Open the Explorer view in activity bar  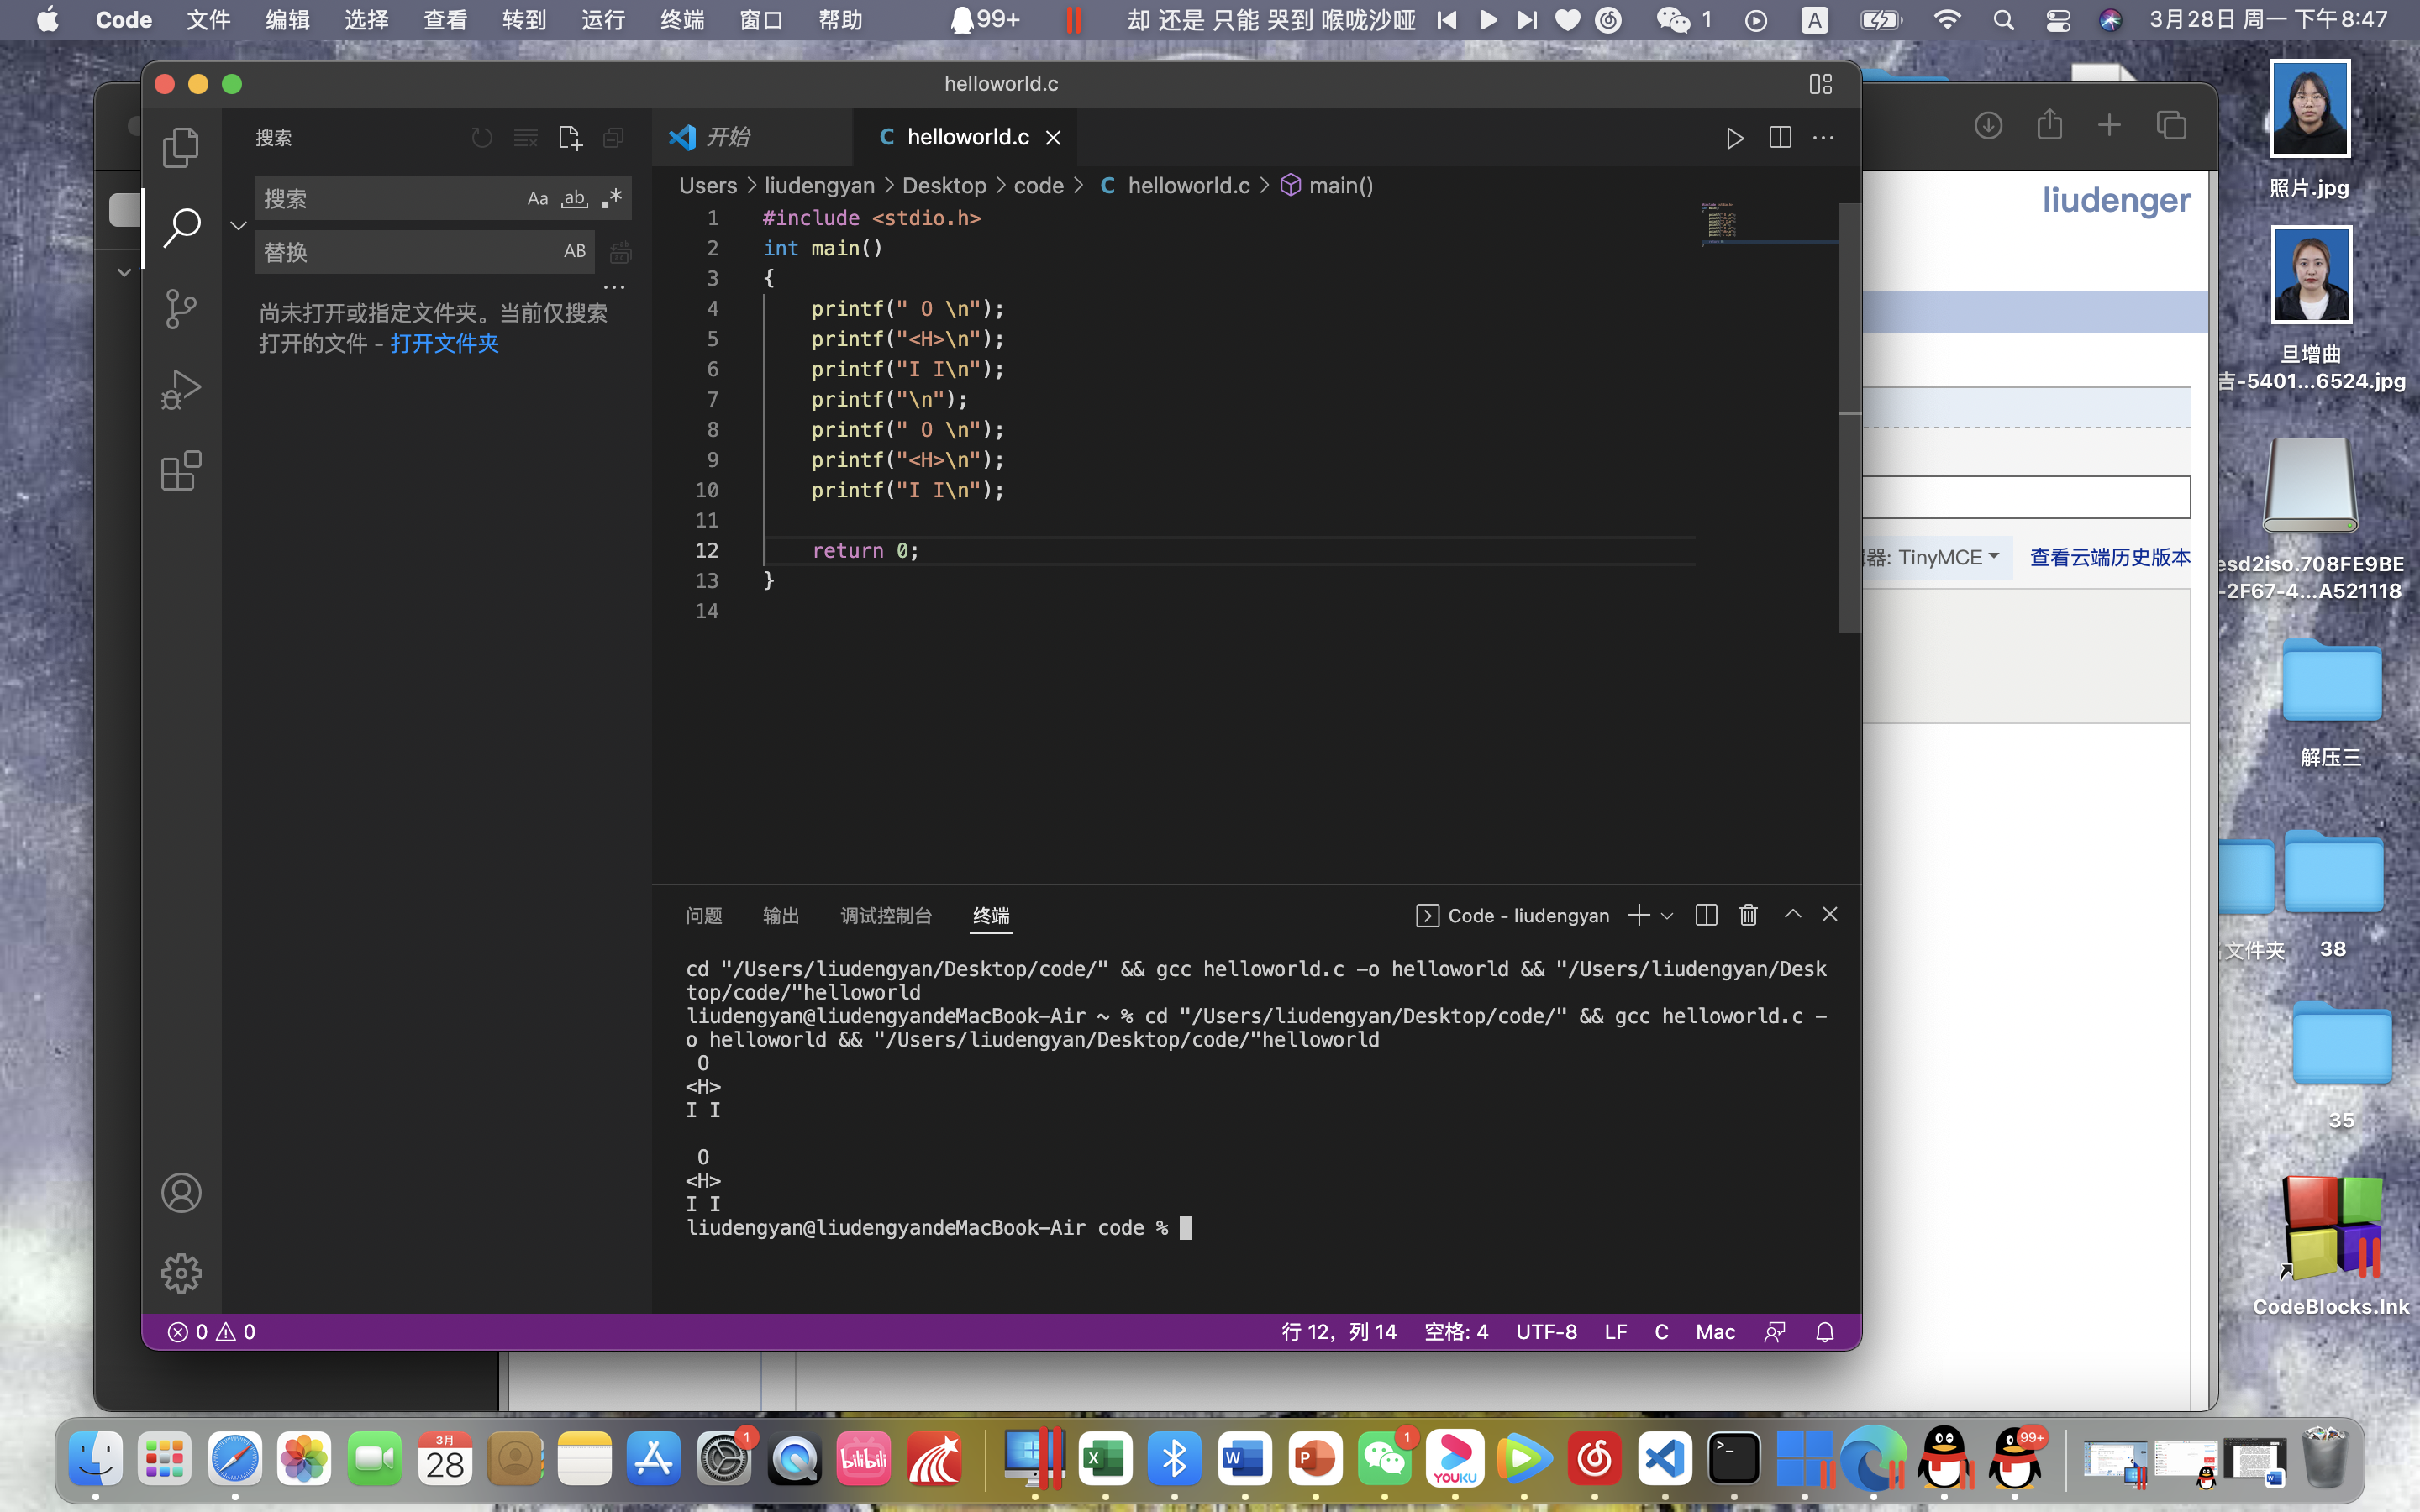181,148
